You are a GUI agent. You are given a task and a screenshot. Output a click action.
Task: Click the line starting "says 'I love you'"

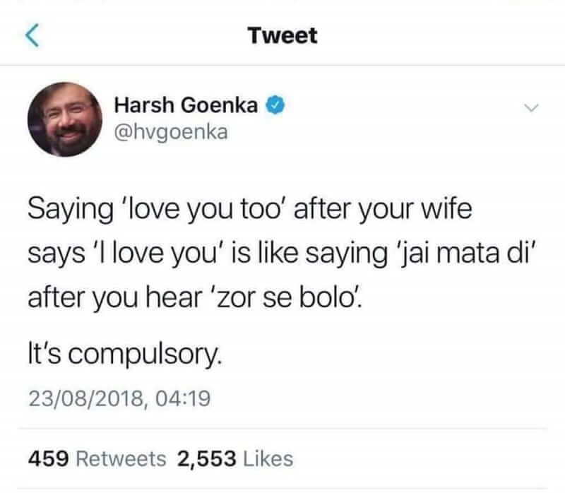click(x=282, y=254)
